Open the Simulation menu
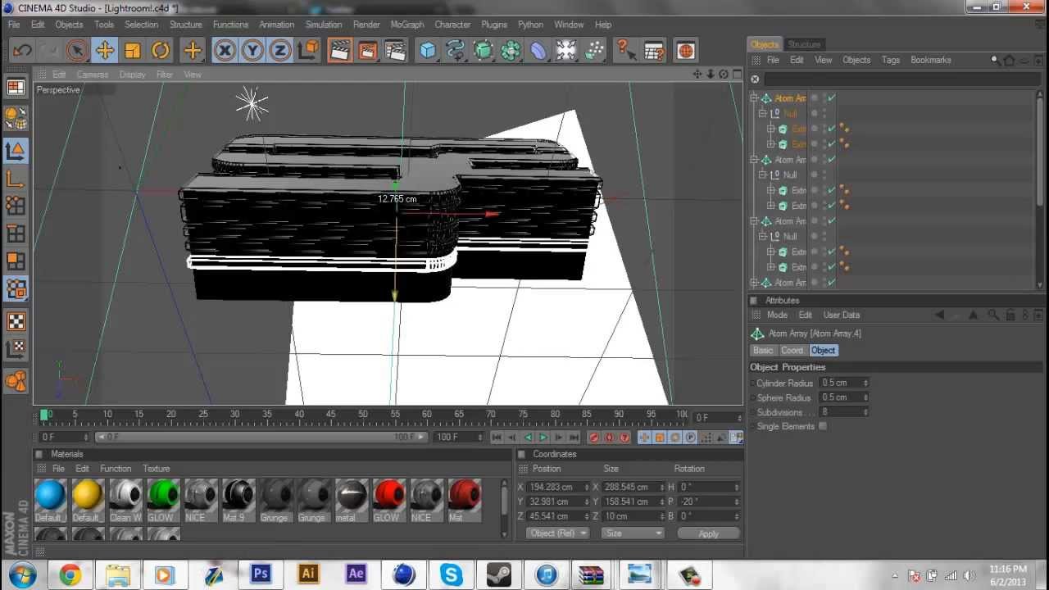Image resolution: width=1049 pixels, height=590 pixels. click(x=324, y=25)
